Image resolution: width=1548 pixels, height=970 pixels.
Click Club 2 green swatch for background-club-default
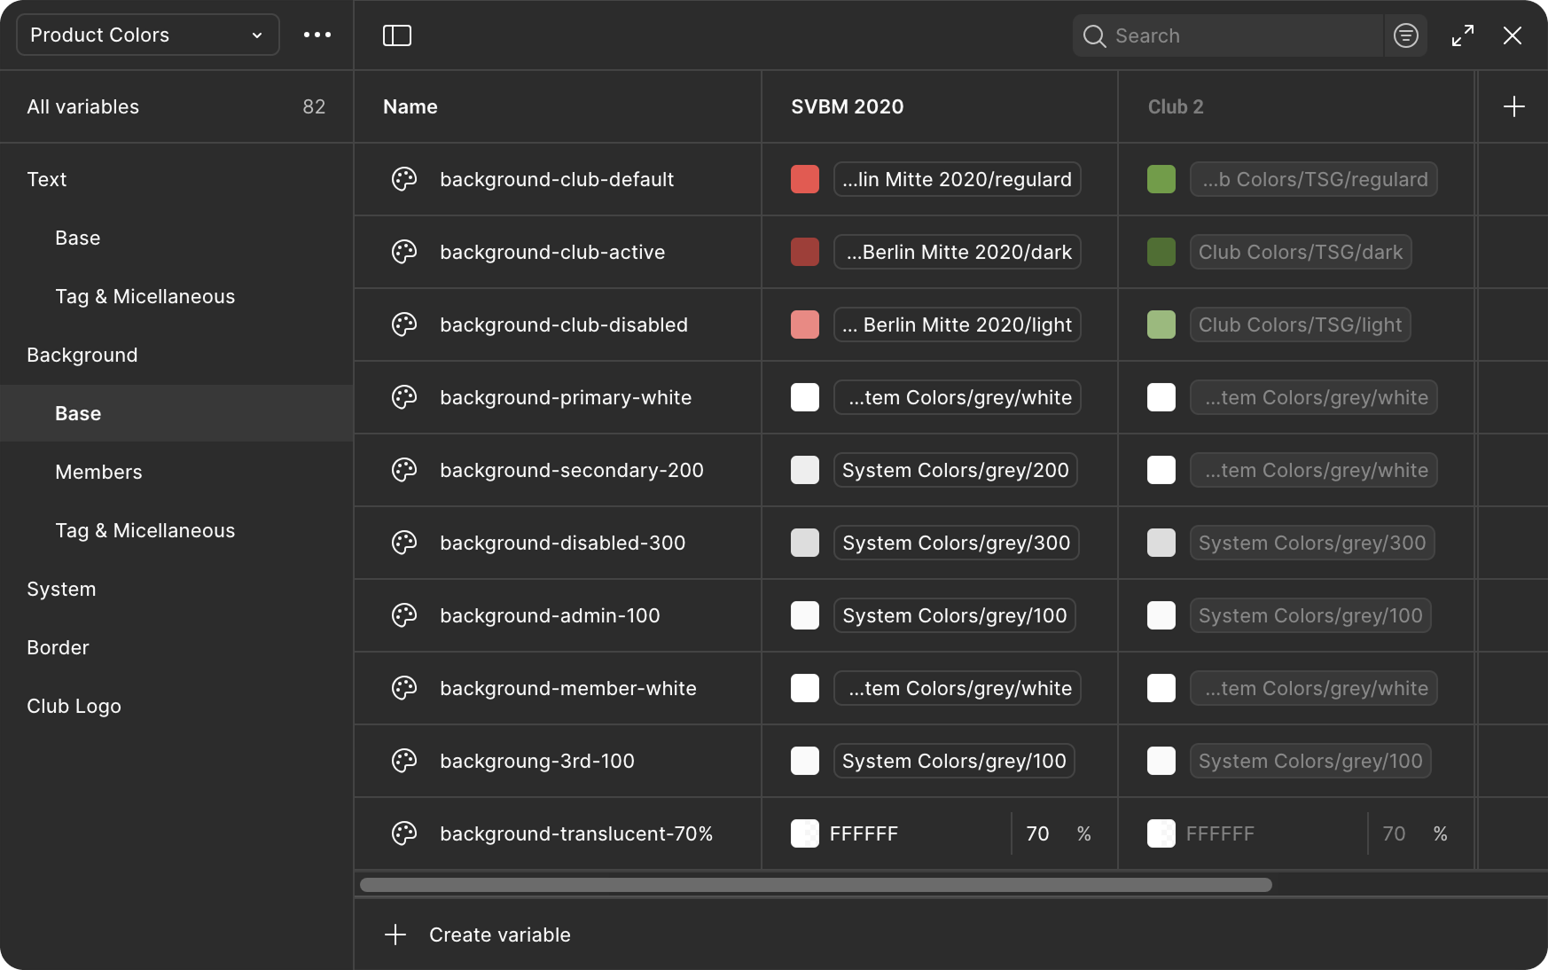1161,179
